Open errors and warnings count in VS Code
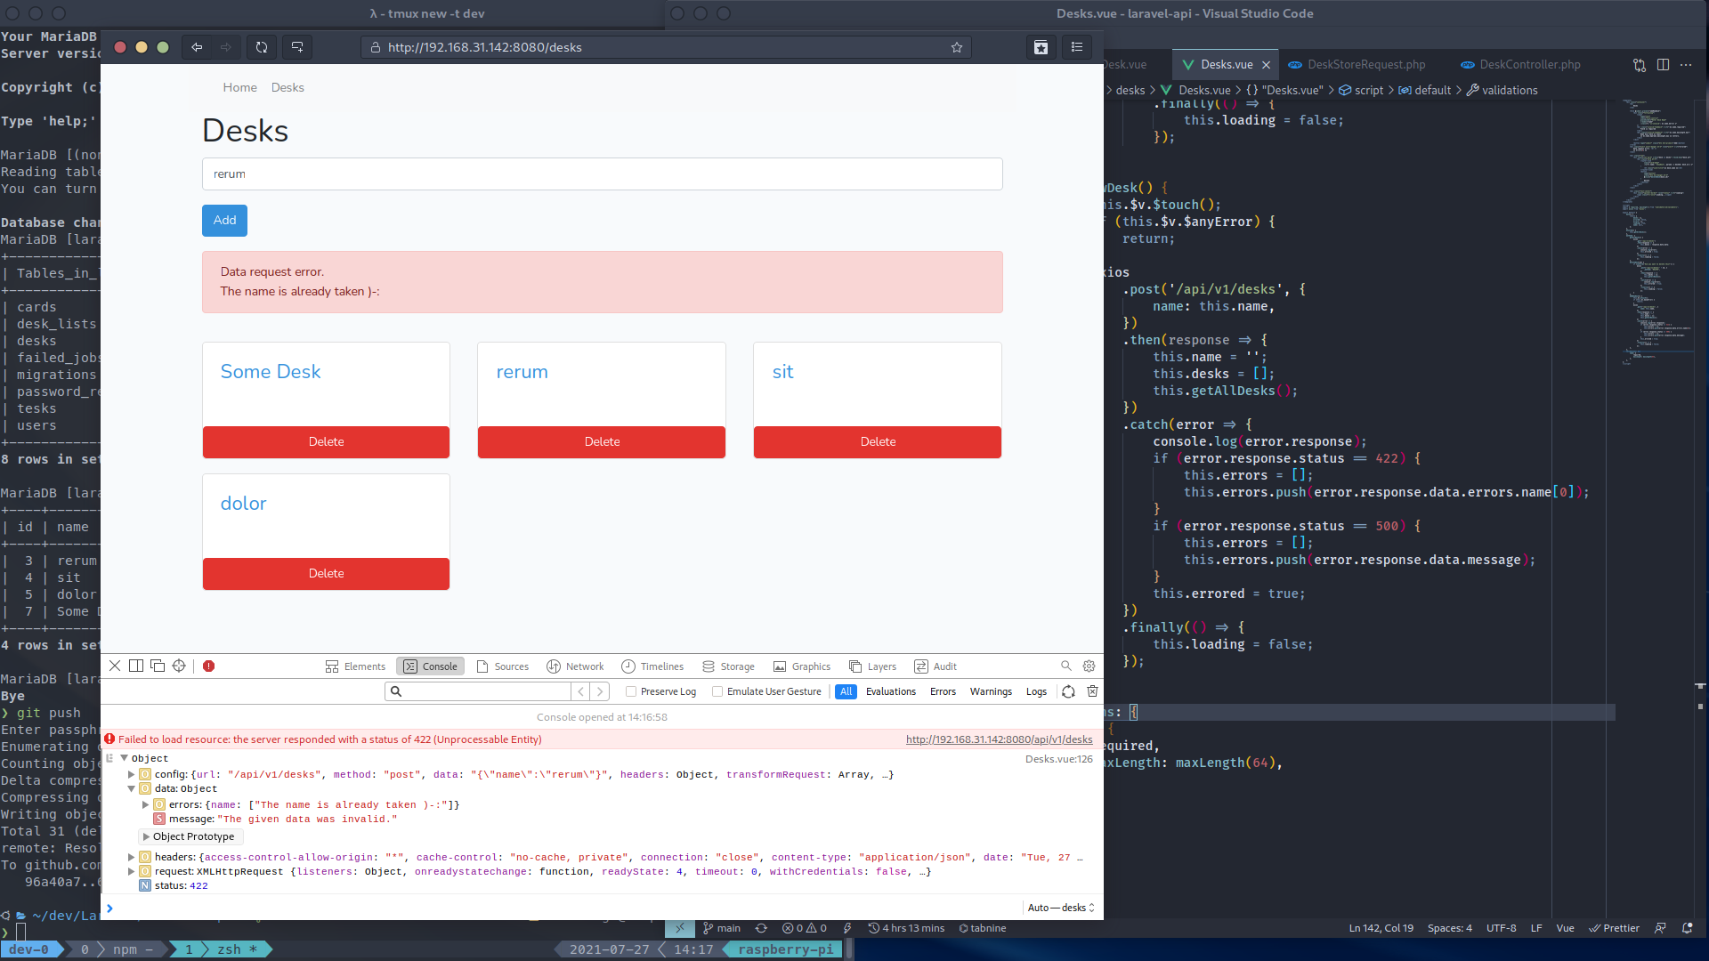 coord(805,928)
